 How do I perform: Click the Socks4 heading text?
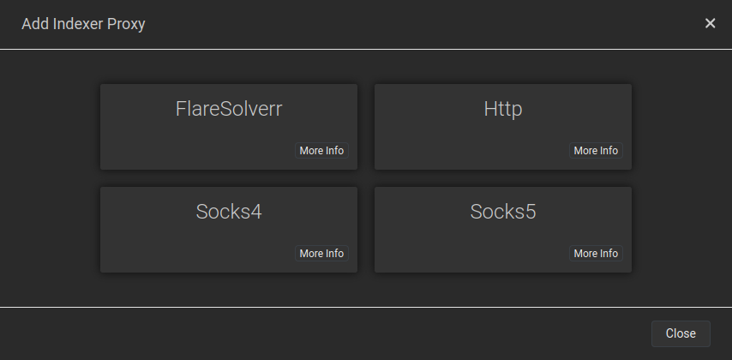tap(229, 212)
